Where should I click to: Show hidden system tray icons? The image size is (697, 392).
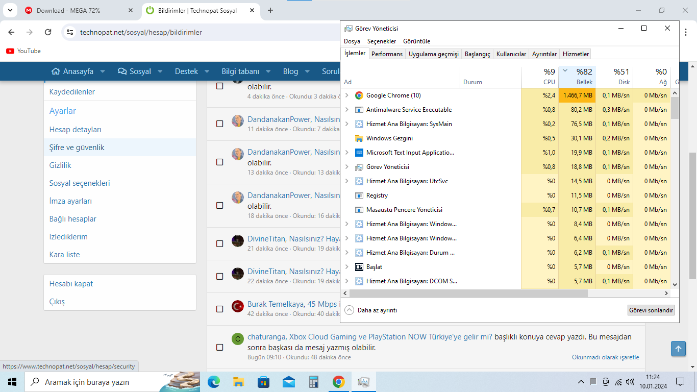pos(581,382)
